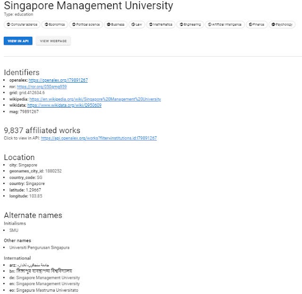
Task: Open the Law concept chip
Action: click(x=137, y=25)
